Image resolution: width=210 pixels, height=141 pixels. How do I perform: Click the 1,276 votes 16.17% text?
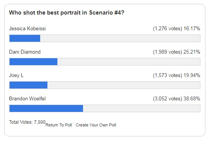pyautogui.click(x=176, y=29)
